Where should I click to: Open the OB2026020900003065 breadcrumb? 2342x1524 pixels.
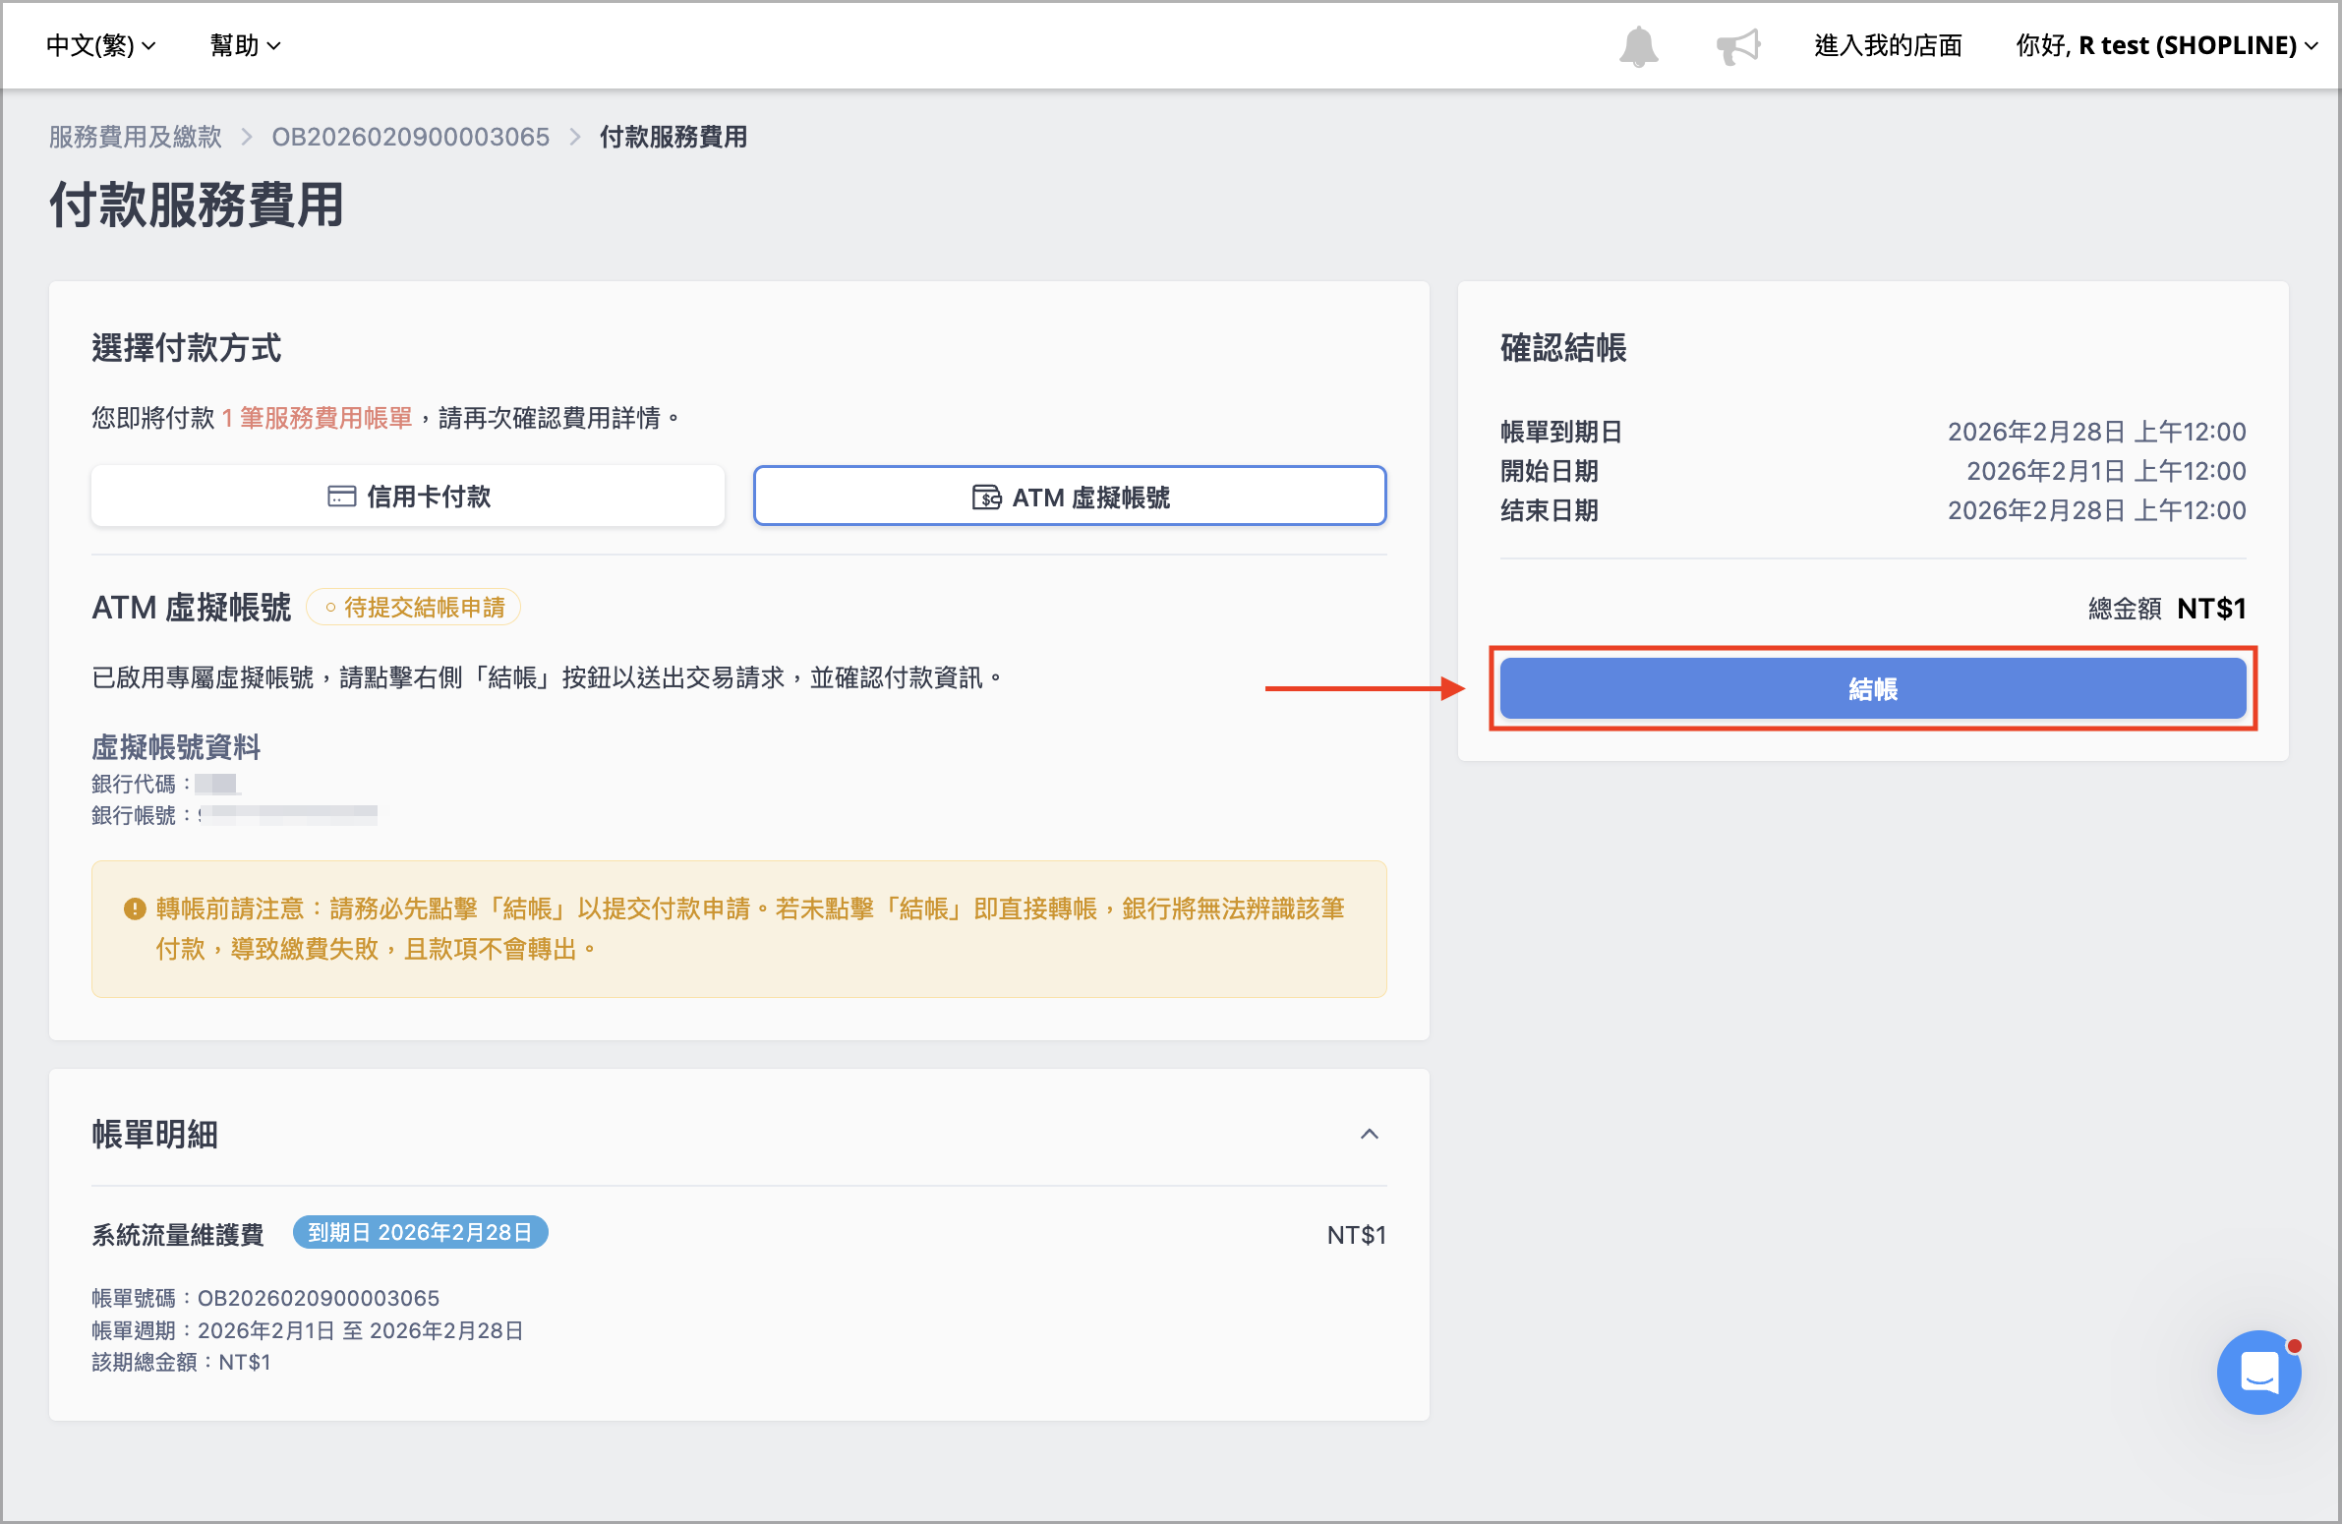[x=410, y=137]
